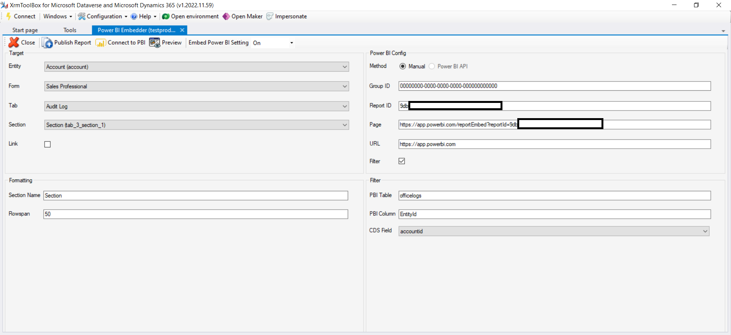731x335 pixels.
Task: Click the Rowspan input field
Action: pyautogui.click(x=196, y=214)
